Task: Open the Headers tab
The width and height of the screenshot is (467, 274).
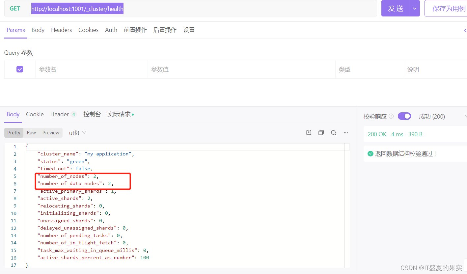Action: point(61,30)
